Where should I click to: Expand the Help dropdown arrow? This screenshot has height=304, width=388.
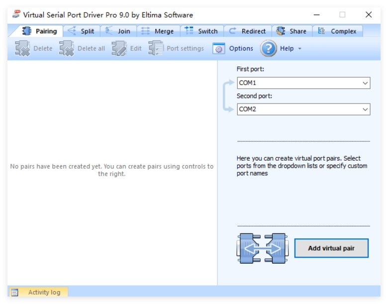click(x=299, y=49)
